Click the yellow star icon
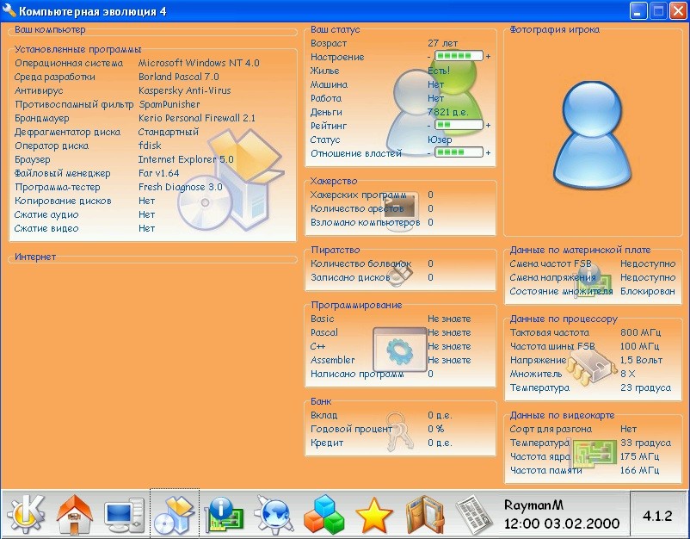This screenshot has height=539, width=690. coord(374,514)
